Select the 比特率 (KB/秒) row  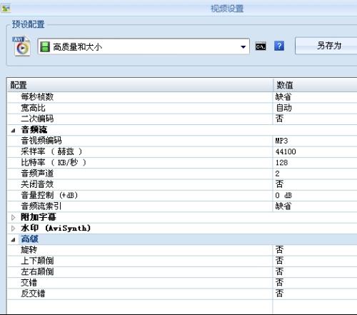tap(182, 163)
